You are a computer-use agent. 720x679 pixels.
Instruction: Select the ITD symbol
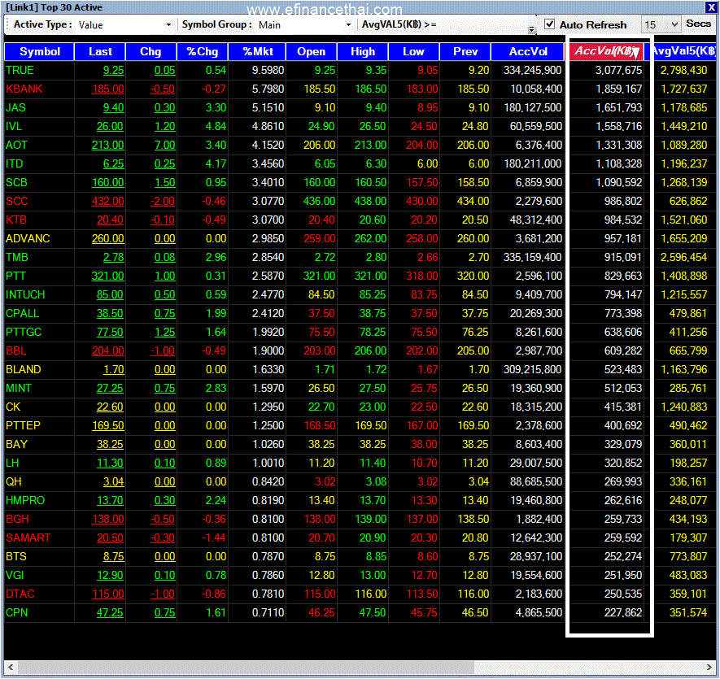[14, 164]
